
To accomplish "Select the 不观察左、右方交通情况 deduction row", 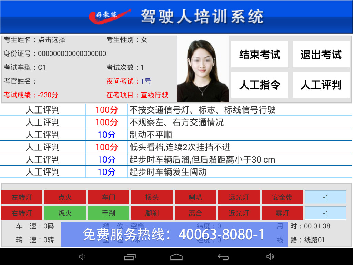I will (176, 122).
